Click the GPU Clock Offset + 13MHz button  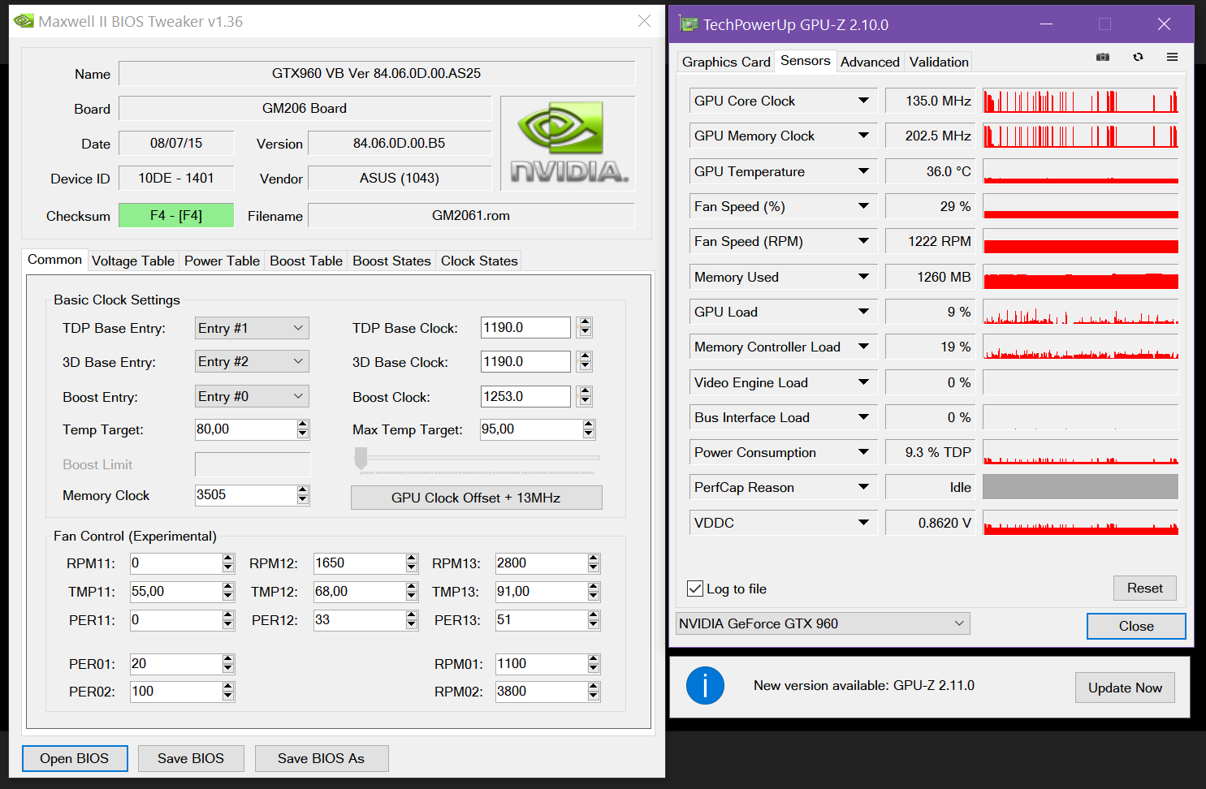pos(476,498)
